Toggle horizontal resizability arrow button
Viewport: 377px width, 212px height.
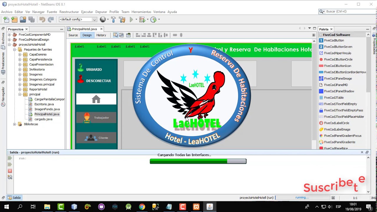coord(175,35)
